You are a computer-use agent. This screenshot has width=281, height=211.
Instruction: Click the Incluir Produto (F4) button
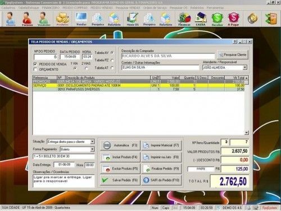point(120,157)
